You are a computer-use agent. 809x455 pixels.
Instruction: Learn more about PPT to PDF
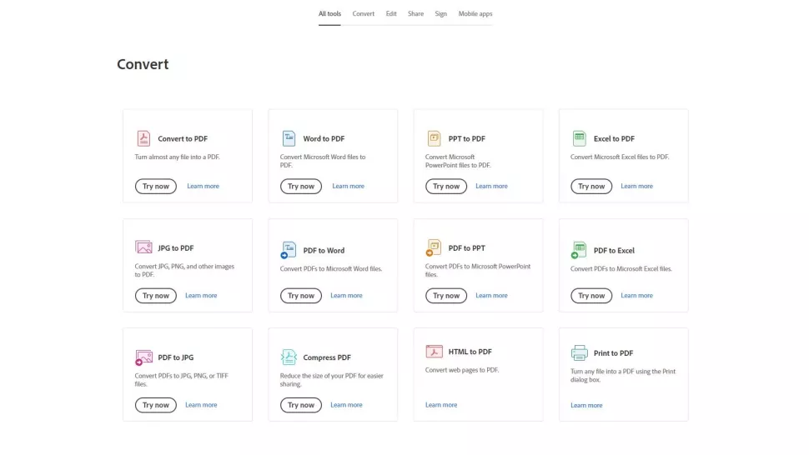tap(492, 186)
